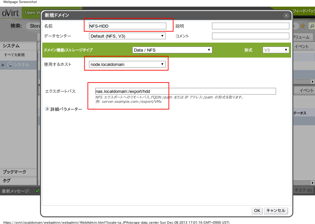Click the green checkmark in message bar

click(x=37, y=191)
